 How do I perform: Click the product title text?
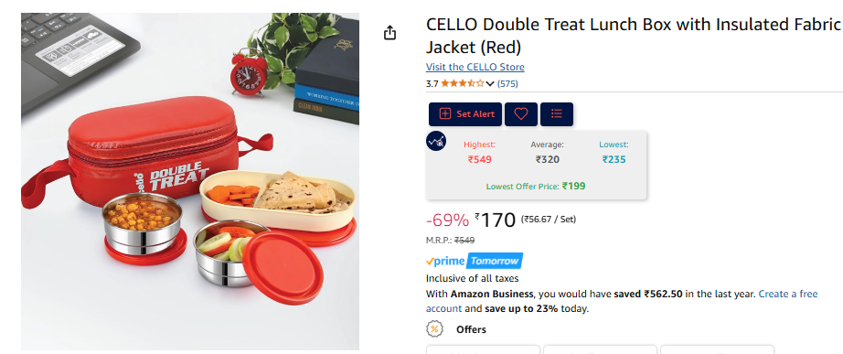[634, 36]
